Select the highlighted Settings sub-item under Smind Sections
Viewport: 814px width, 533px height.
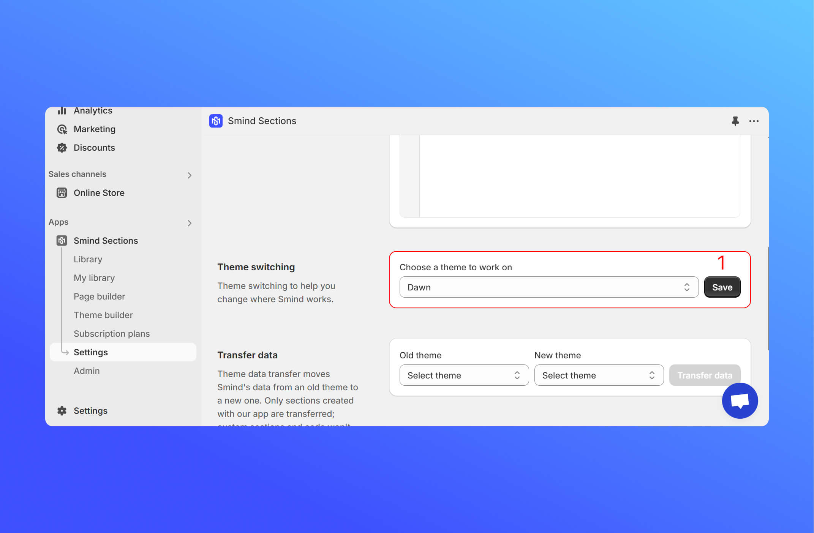tap(123, 352)
